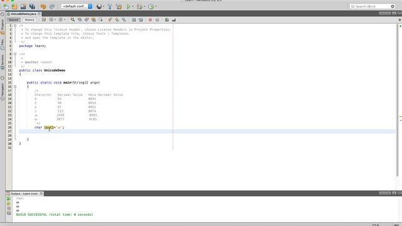Clean and build the project
This screenshot has height=226, width=402.
pos(119,6)
